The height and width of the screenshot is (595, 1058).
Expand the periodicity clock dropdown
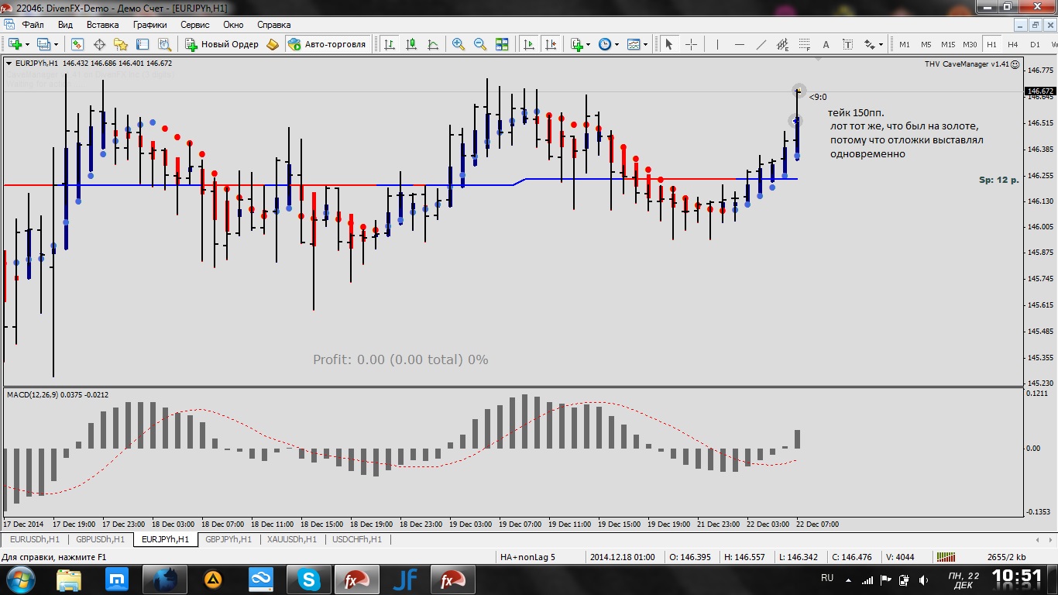pyautogui.click(x=617, y=44)
